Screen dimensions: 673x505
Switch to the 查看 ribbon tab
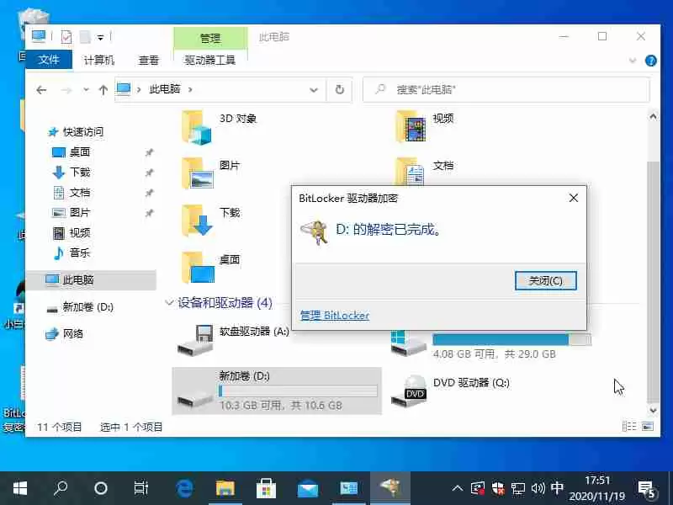pos(148,60)
